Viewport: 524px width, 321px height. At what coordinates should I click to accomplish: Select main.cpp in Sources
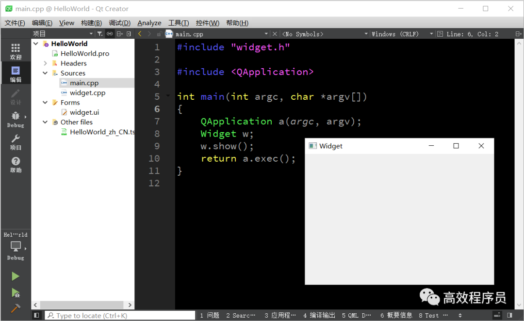tap(84, 83)
